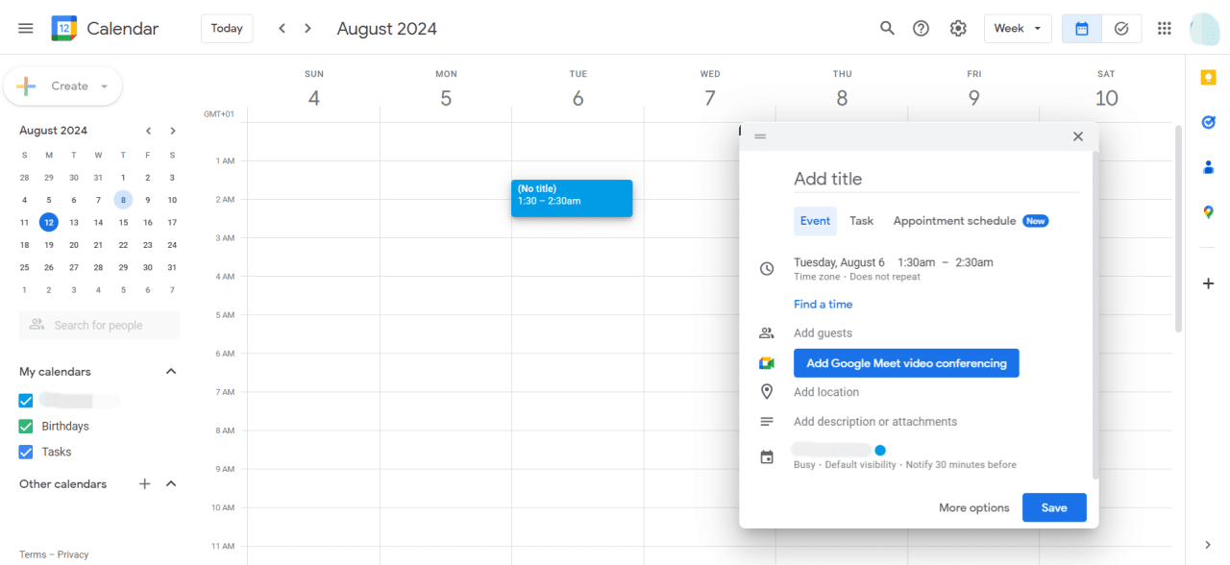Click the Add title field

click(x=865, y=179)
